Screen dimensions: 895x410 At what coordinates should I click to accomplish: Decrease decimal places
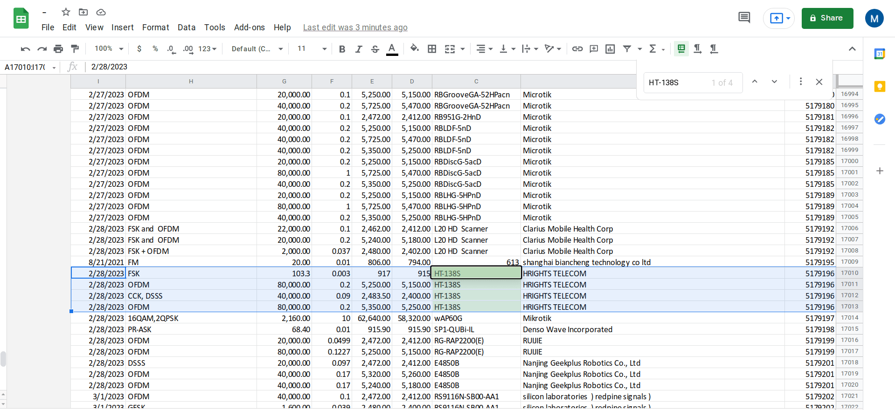click(x=171, y=49)
